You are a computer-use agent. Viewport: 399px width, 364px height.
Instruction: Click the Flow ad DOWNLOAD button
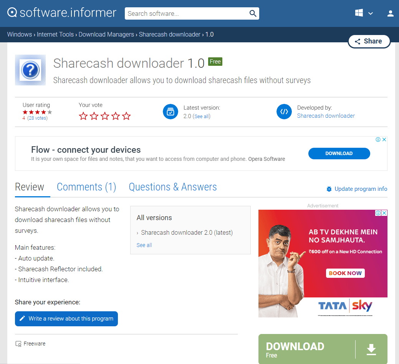point(339,154)
